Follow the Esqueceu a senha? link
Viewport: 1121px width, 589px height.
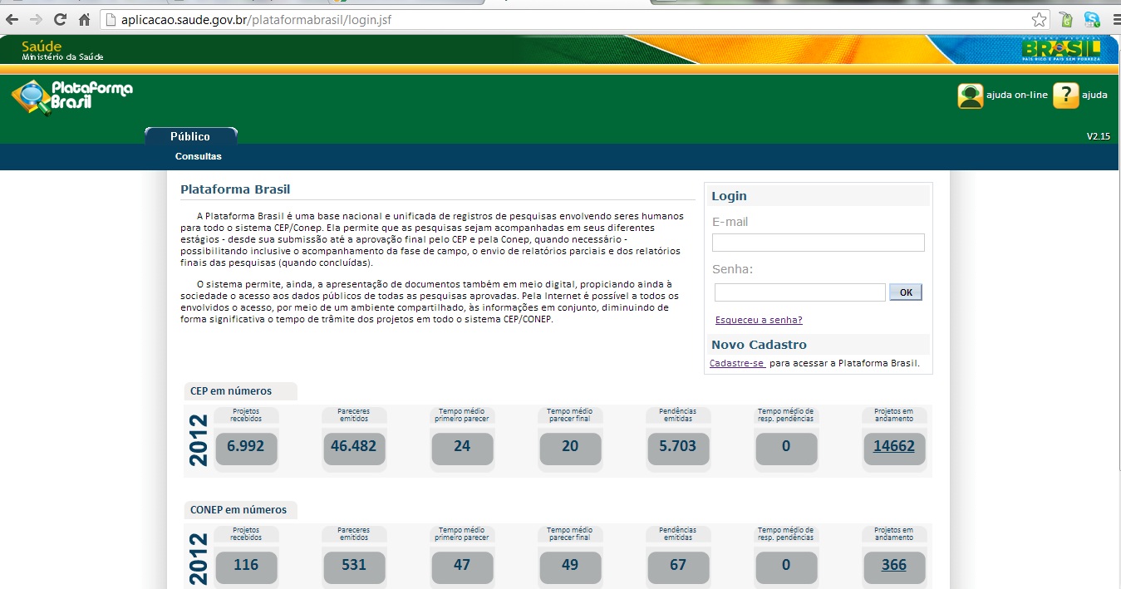click(x=759, y=320)
